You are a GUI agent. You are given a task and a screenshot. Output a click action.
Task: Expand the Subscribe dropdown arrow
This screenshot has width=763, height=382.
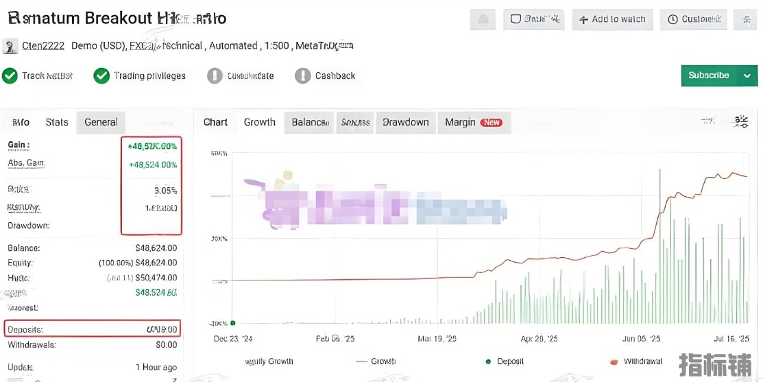click(747, 75)
